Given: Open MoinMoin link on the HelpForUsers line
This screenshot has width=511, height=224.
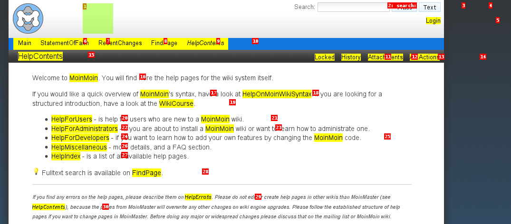Looking at the screenshot, I should pyautogui.click(x=215, y=119).
